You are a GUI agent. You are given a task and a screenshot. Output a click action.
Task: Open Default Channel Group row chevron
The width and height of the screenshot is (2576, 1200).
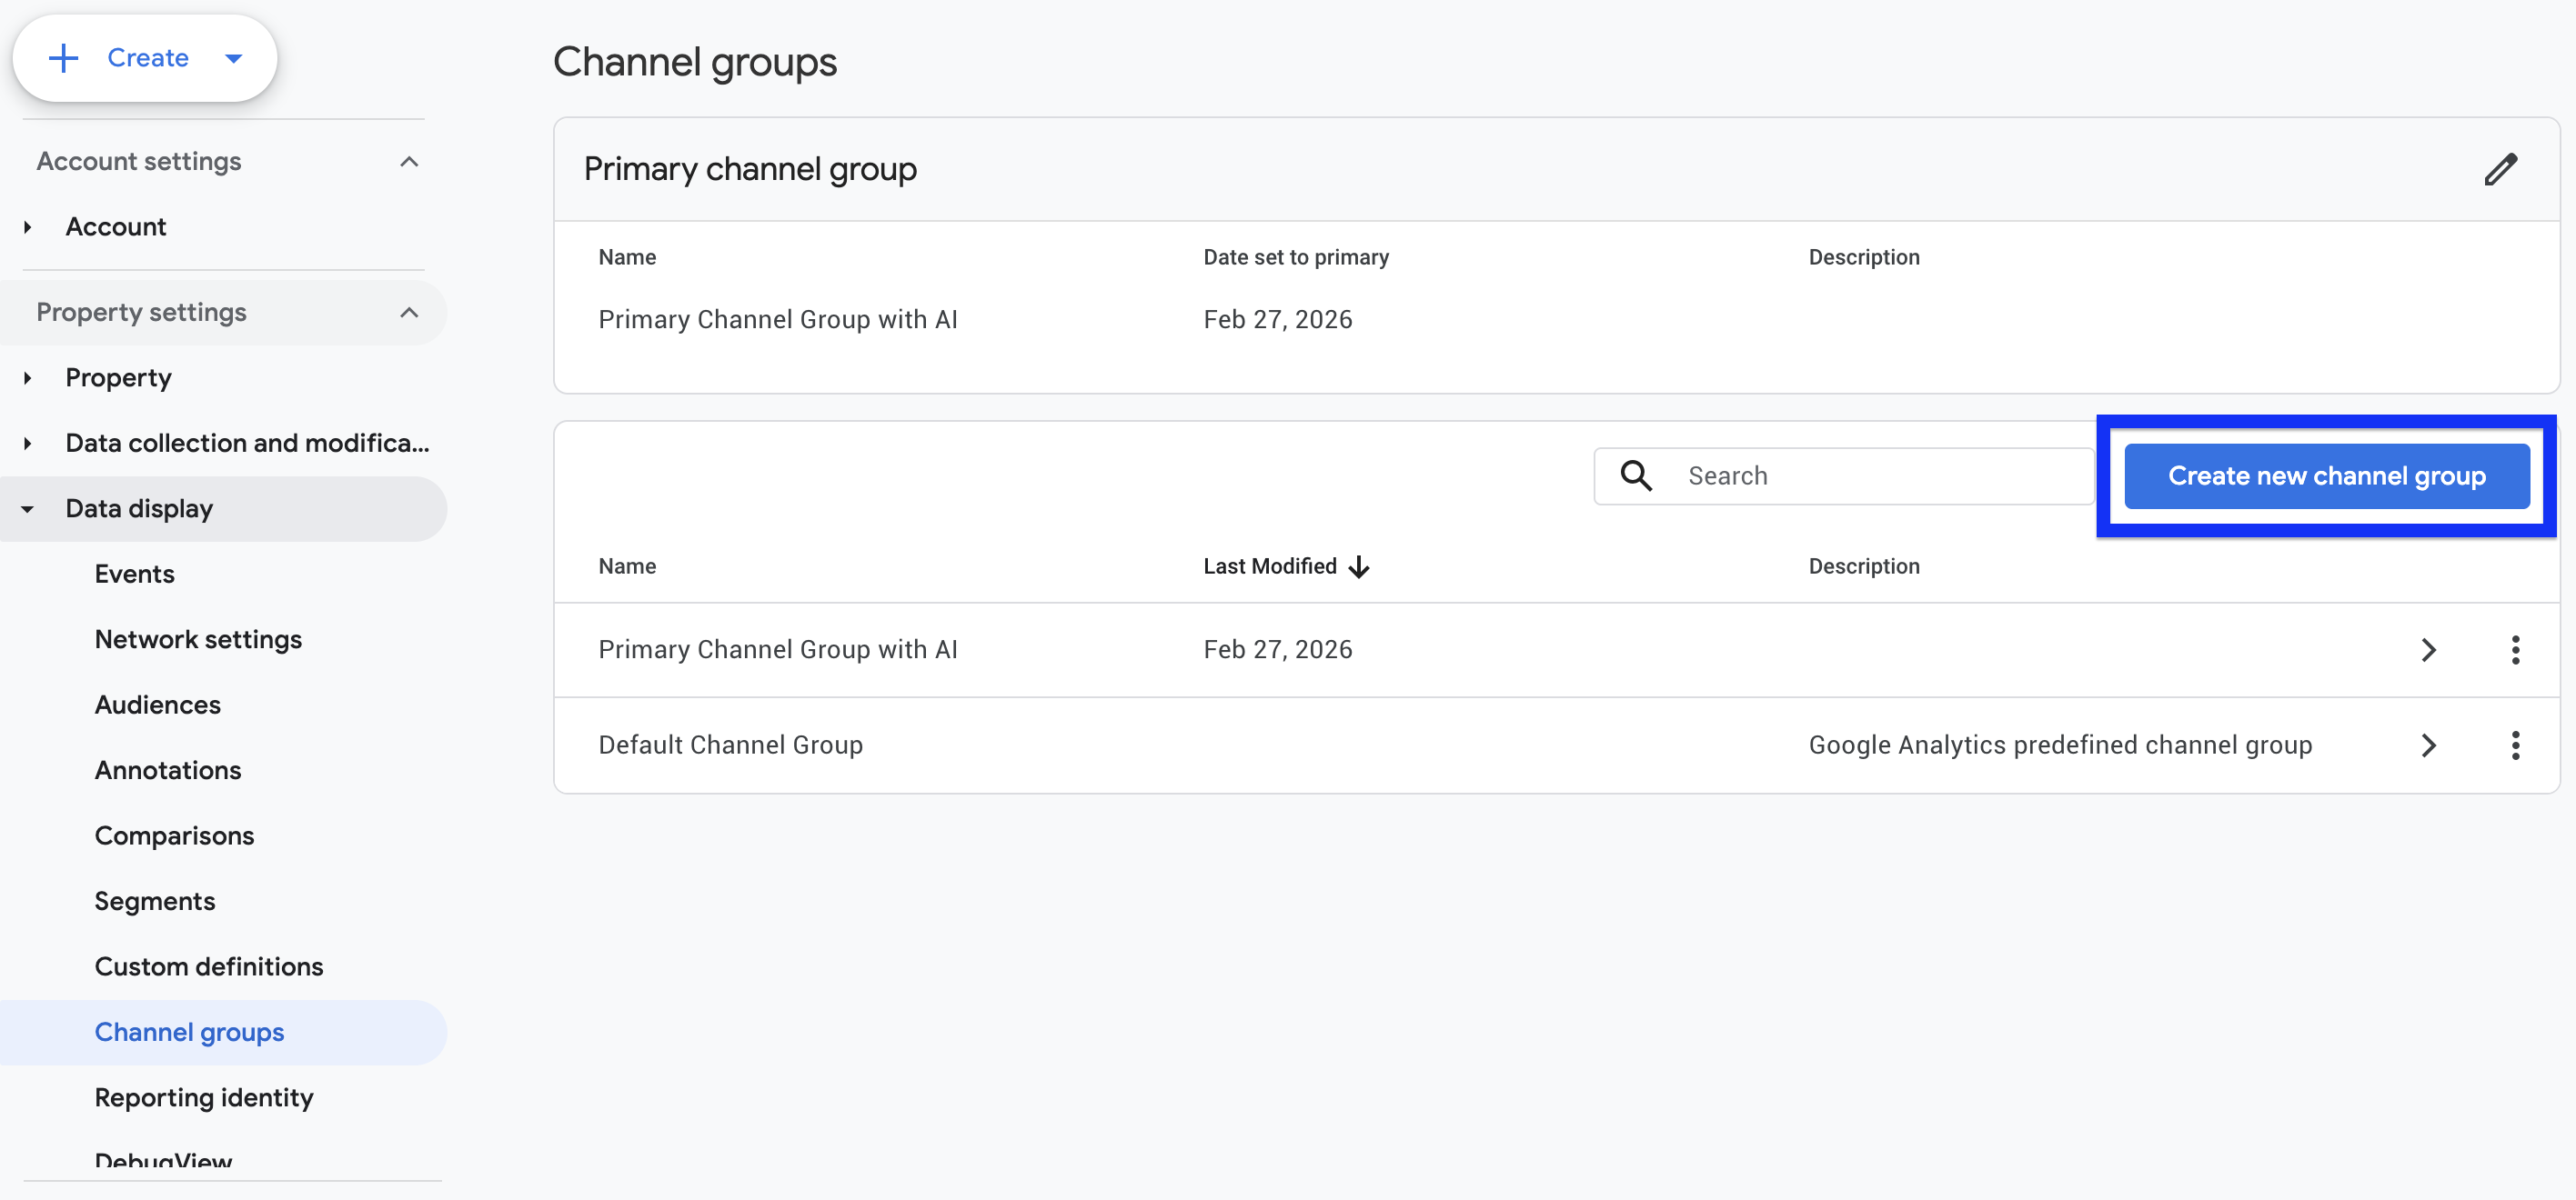click(x=2429, y=745)
